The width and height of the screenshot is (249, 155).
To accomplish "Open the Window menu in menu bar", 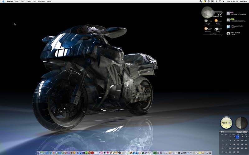I will (x=41, y=2).
